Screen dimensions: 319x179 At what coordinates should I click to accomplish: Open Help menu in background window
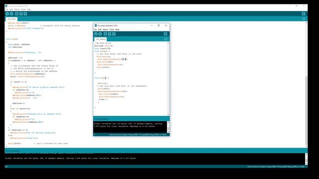click(x=29, y=9)
